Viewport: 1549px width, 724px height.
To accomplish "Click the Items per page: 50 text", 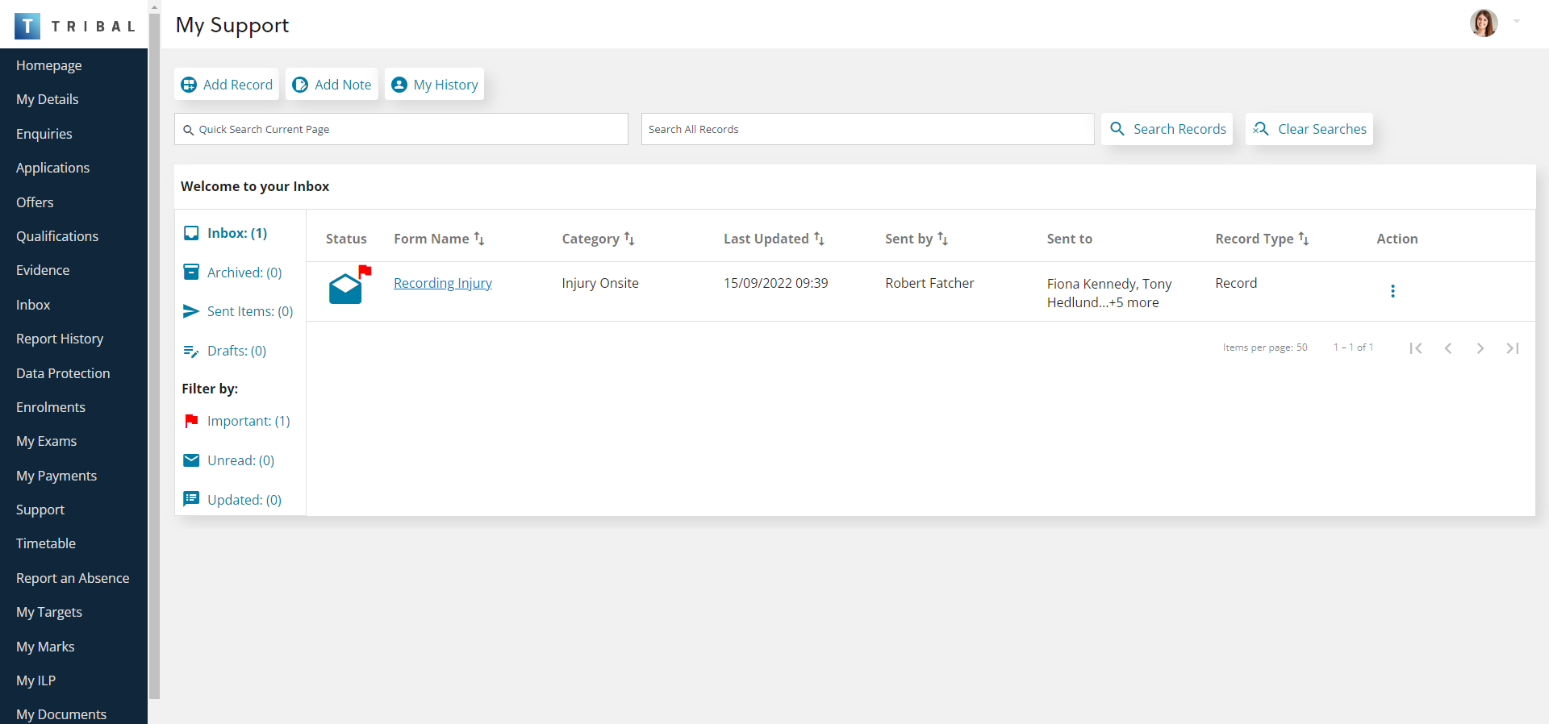I will pyautogui.click(x=1265, y=347).
